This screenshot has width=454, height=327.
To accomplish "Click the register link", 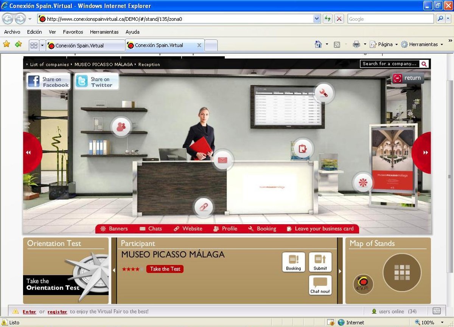I will (57, 312).
